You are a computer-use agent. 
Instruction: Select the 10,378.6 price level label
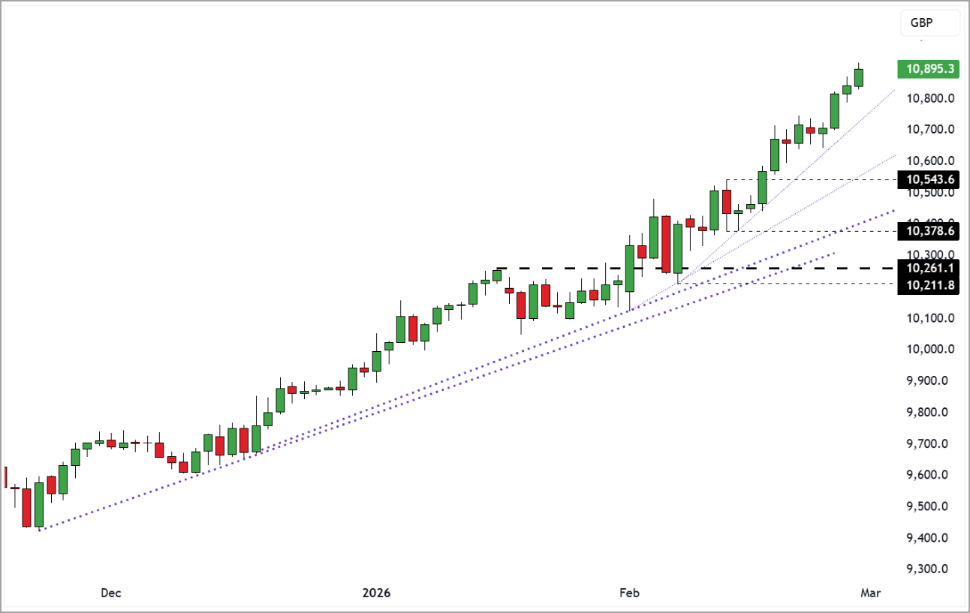pyautogui.click(x=930, y=231)
